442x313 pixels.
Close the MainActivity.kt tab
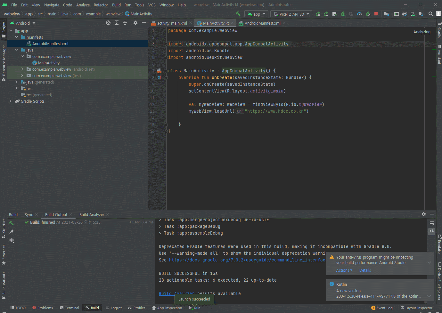[232, 23]
